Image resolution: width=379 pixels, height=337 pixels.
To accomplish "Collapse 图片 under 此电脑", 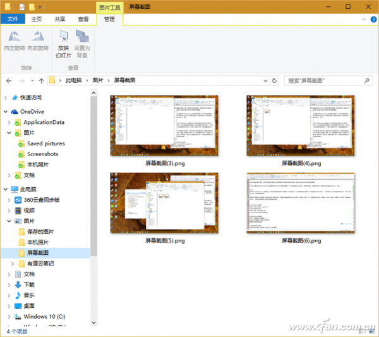I will coord(9,221).
